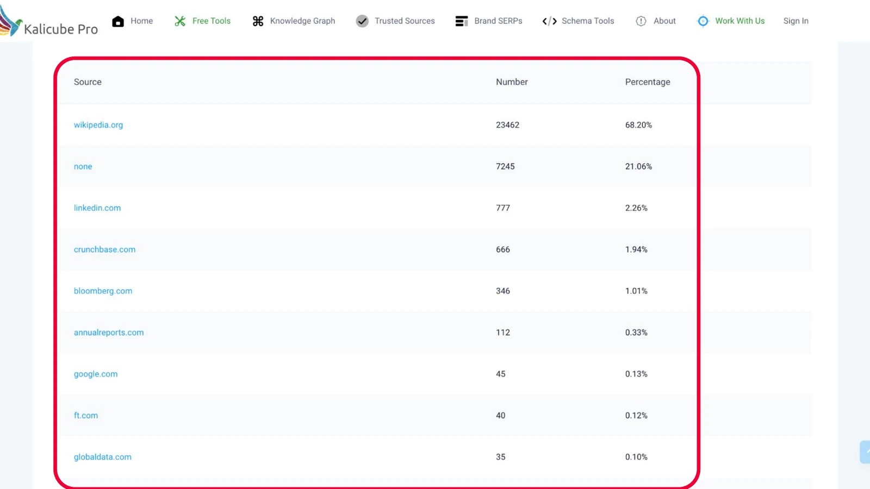Select the value 666 for crunchbase.com
Image resolution: width=870 pixels, height=489 pixels.
(503, 250)
